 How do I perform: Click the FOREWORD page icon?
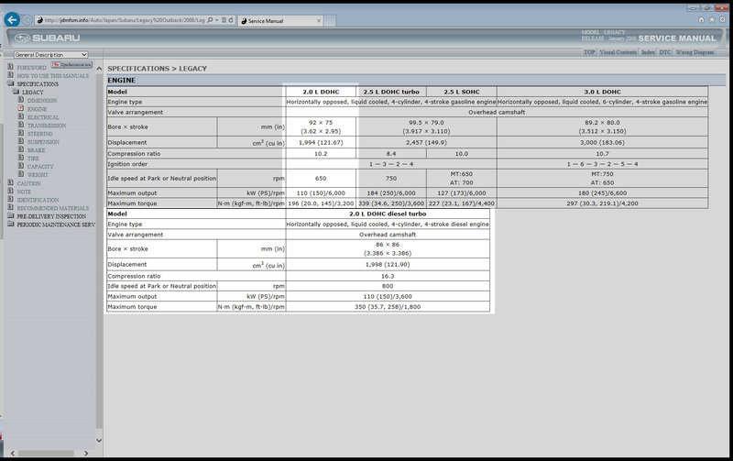point(11,67)
